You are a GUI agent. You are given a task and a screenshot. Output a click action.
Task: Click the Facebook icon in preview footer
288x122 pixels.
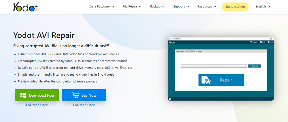[x=170, y=99]
